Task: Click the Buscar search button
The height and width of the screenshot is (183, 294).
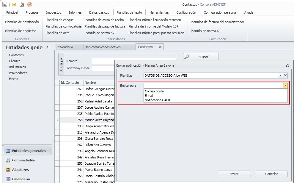Action: point(201,57)
